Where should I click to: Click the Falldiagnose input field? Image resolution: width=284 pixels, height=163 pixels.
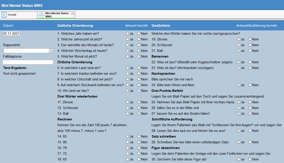tap(28, 62)
